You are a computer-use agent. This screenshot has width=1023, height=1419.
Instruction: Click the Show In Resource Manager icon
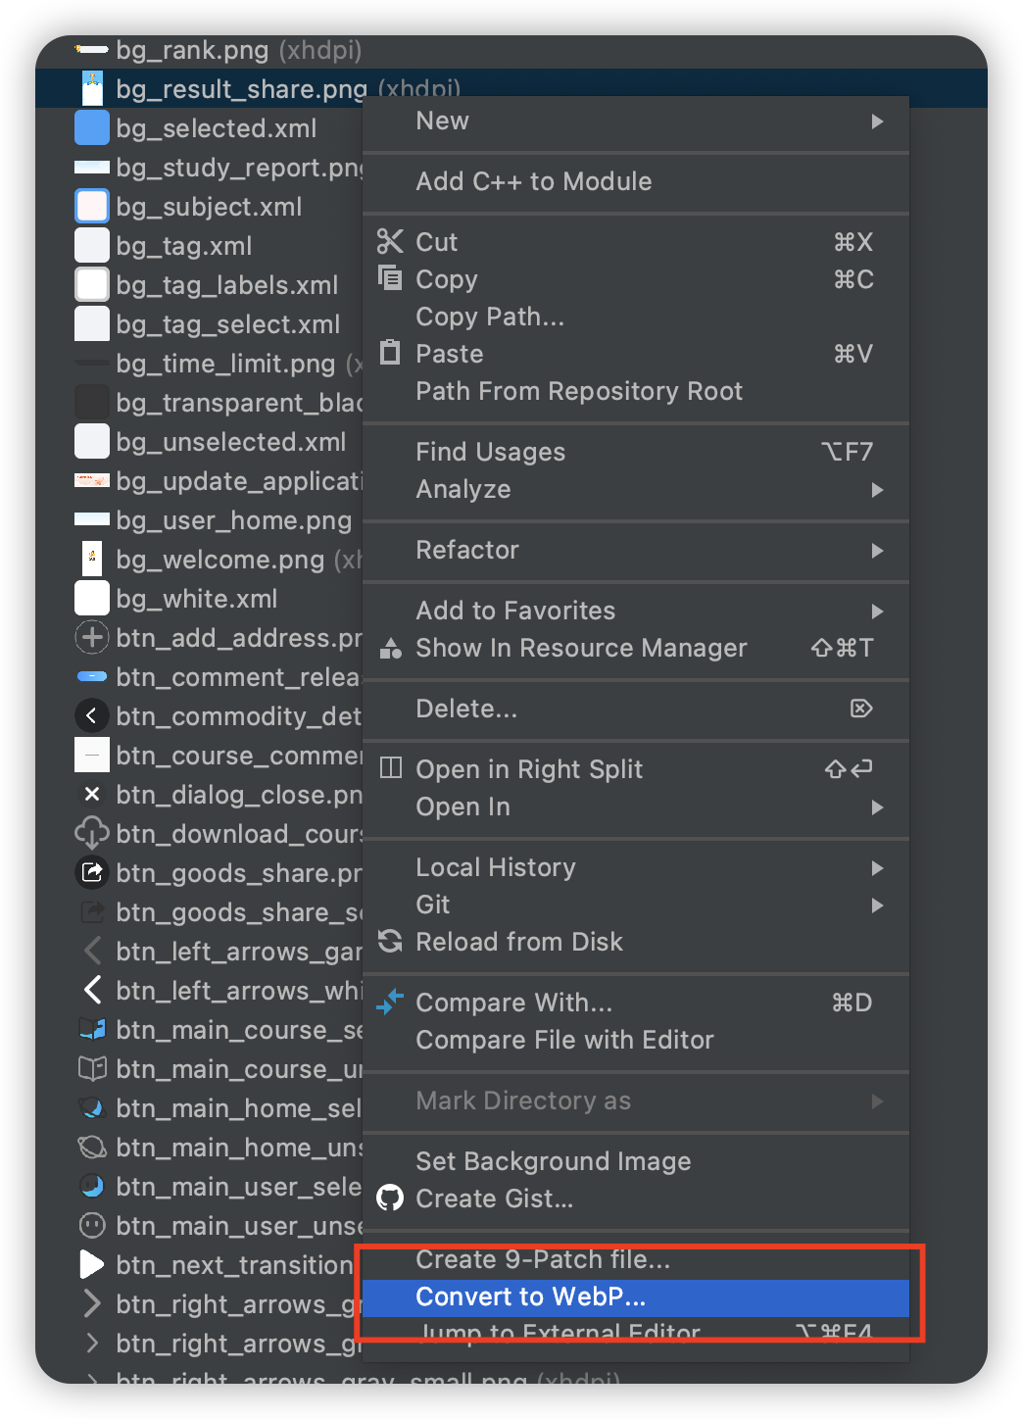390,648
